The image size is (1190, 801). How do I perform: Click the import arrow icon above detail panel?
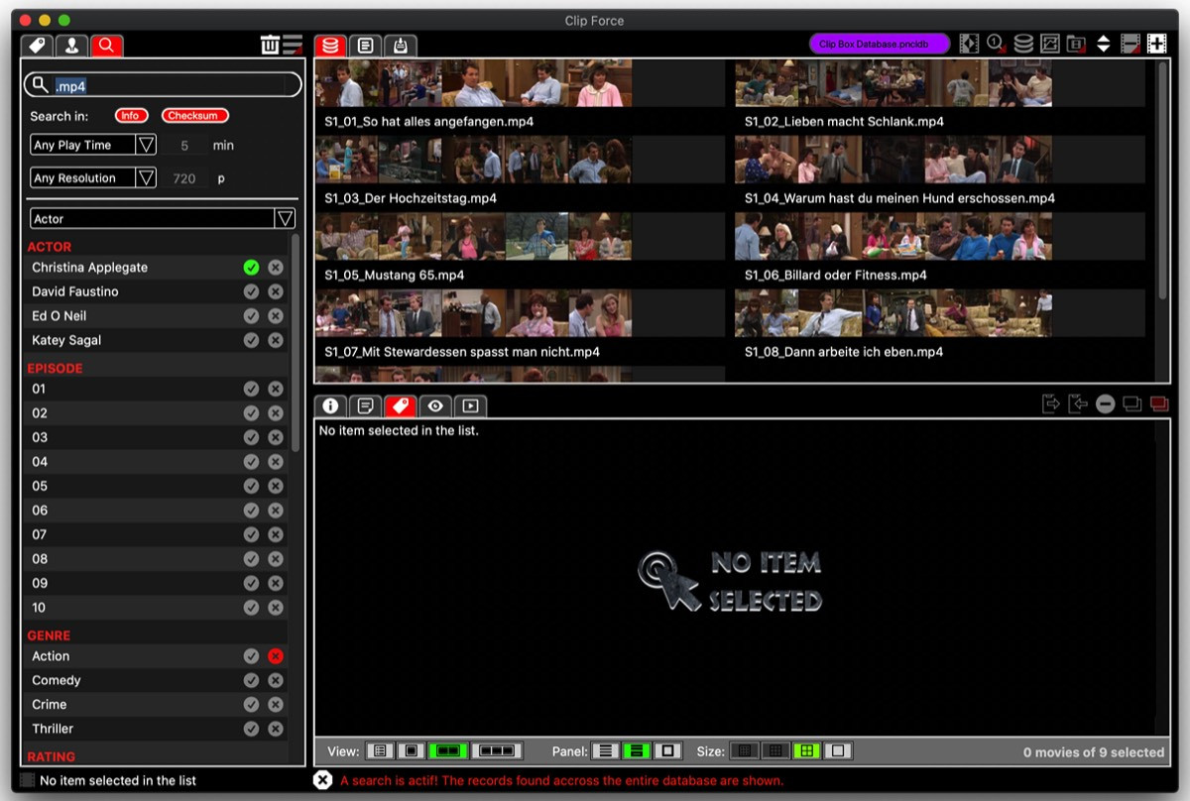pos(1078,403)
